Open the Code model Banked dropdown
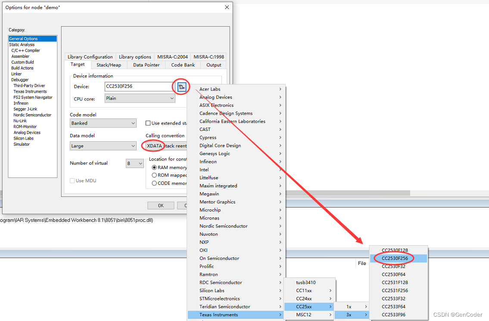489x321 pixels. click(x=103, y=123)
